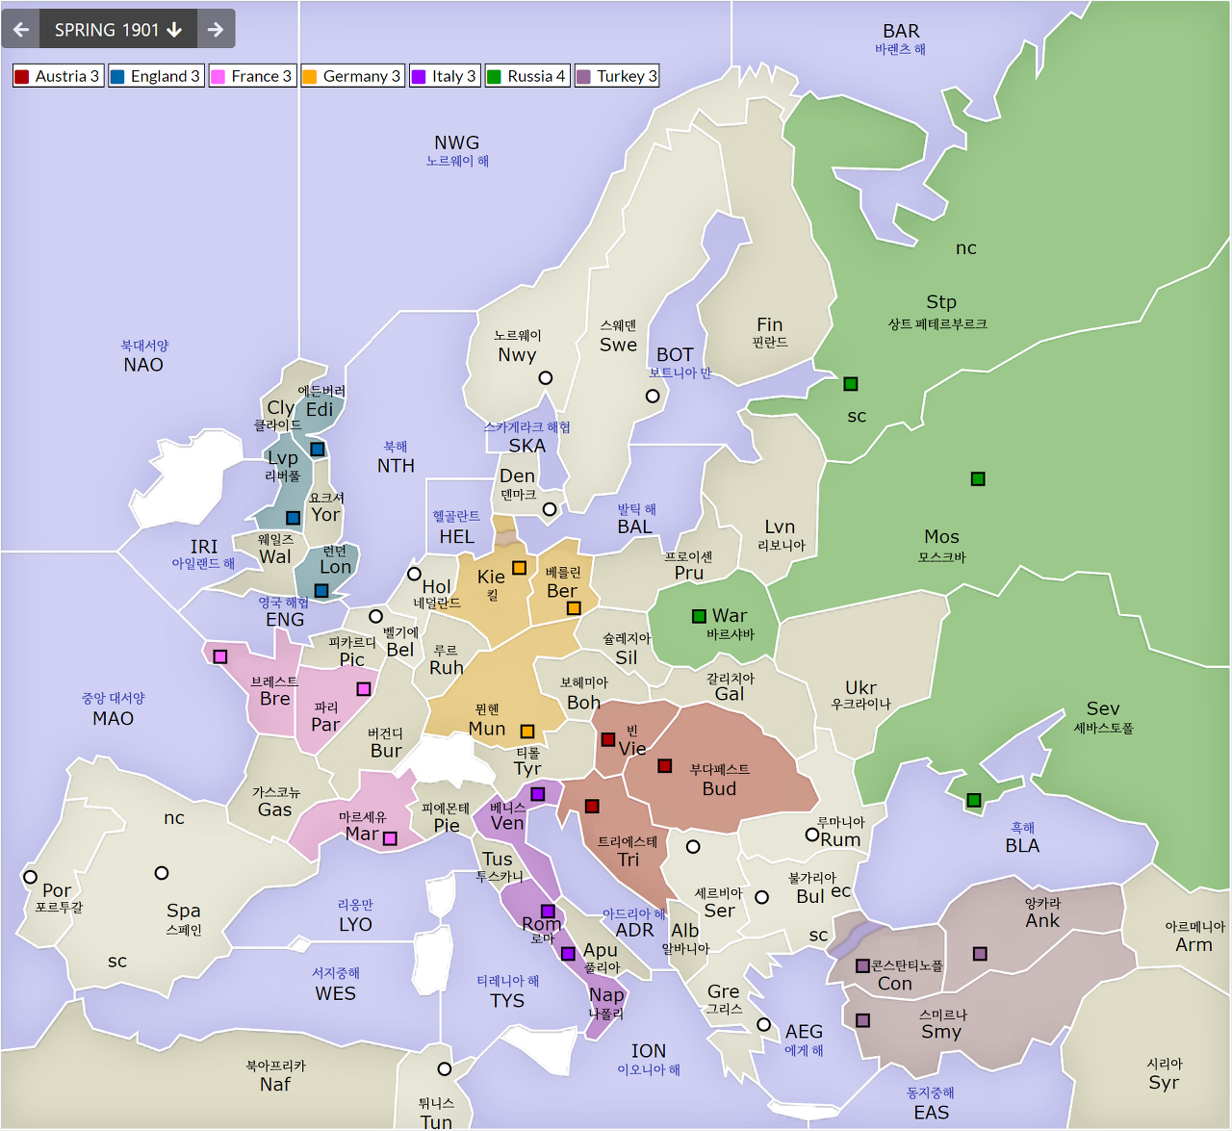Select the Austria 3 legend entry

click(58, 76)
